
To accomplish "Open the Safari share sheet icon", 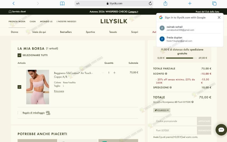I will 165,3.
